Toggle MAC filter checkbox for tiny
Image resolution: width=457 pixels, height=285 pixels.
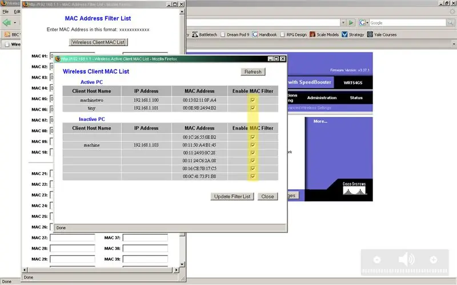[x=252, y=108]
